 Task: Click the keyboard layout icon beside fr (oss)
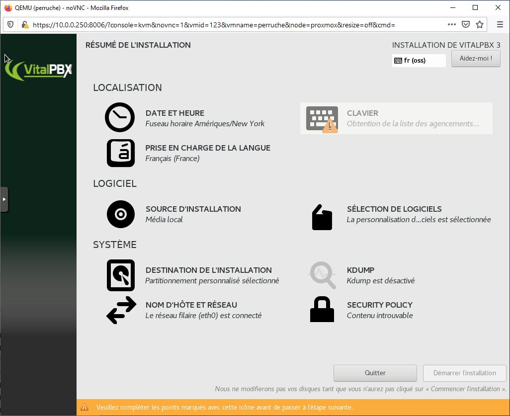[x=398, y=61]
